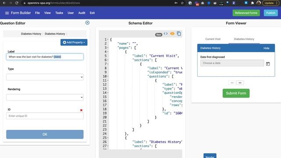Click the Referenced Forms button
This screenshot has height=158, width=281.
tap(246, 13)
